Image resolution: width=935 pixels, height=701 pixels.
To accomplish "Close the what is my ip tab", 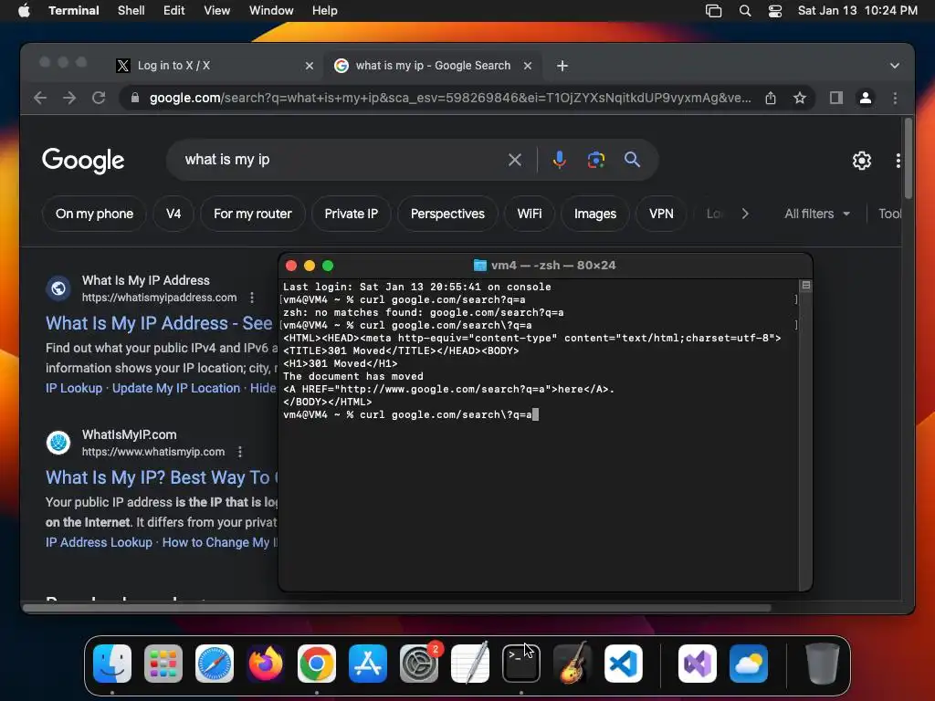I will point(527,66).
